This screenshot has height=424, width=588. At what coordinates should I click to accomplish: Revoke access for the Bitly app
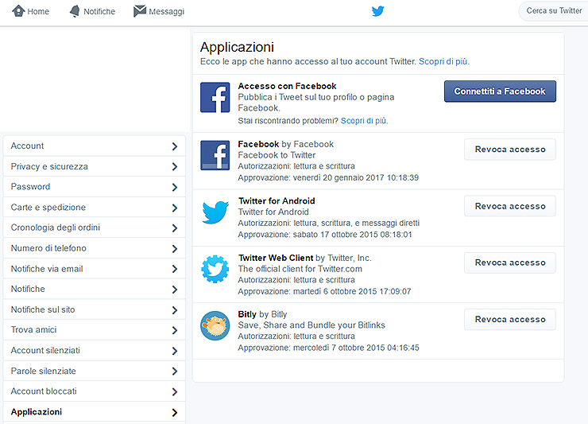click(x=509, y=320)
